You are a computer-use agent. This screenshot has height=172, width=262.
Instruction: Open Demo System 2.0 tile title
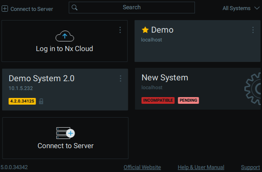[x=42, y=78]
